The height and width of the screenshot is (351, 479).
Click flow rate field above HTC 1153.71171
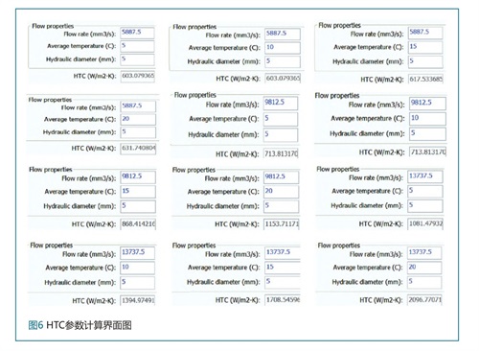coord(282,177)
